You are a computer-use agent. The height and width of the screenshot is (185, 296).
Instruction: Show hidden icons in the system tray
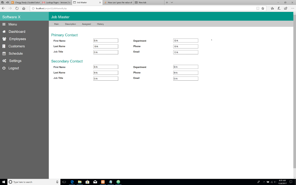point(264,182)
